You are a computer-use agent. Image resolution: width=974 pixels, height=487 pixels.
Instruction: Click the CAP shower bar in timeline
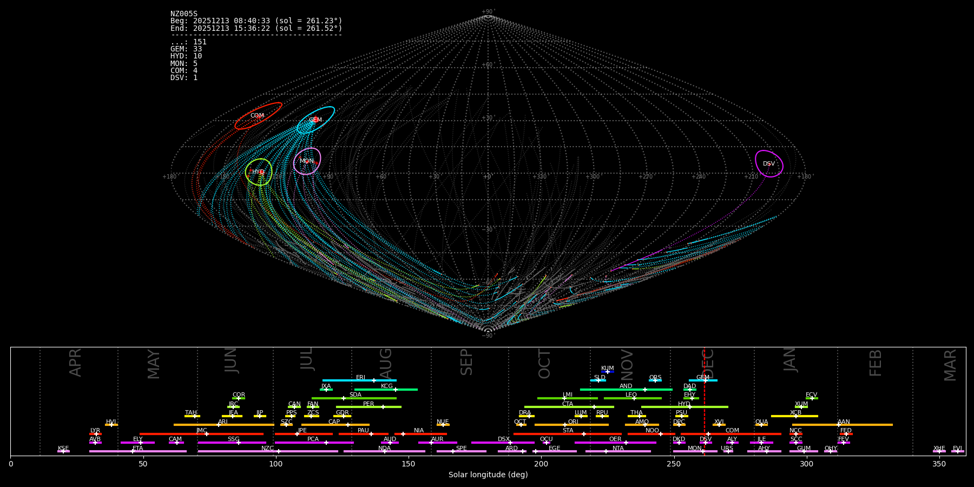(335, 425)
